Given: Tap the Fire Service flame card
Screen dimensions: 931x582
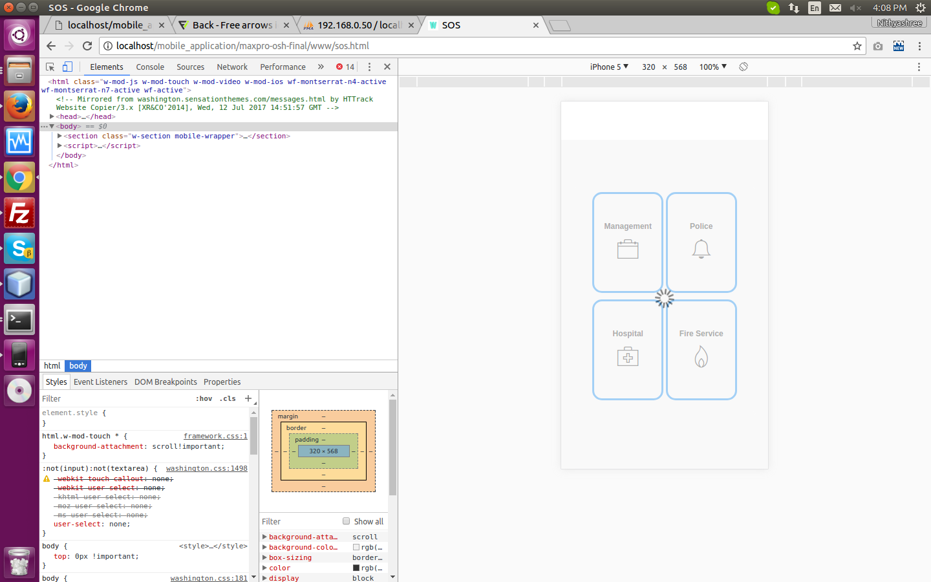Looking at the screenshot, I should [x=701, y=350].
